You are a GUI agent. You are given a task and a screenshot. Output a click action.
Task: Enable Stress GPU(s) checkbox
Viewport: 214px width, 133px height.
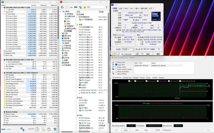point(116,74)
